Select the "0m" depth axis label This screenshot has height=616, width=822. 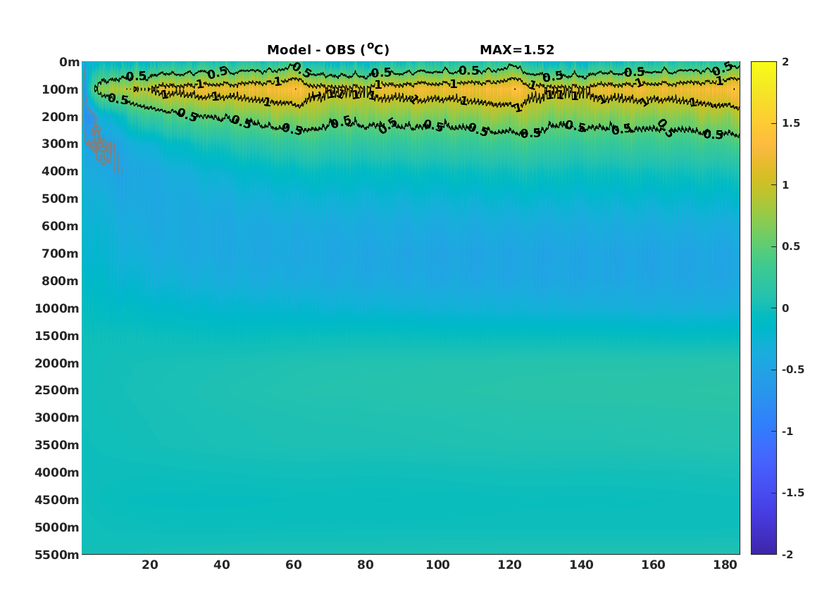point(69,63)
